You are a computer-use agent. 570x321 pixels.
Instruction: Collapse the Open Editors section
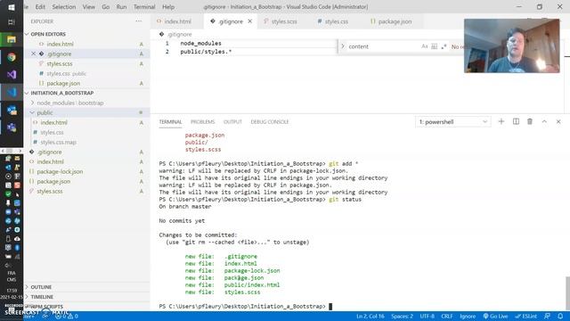point(47,34)
